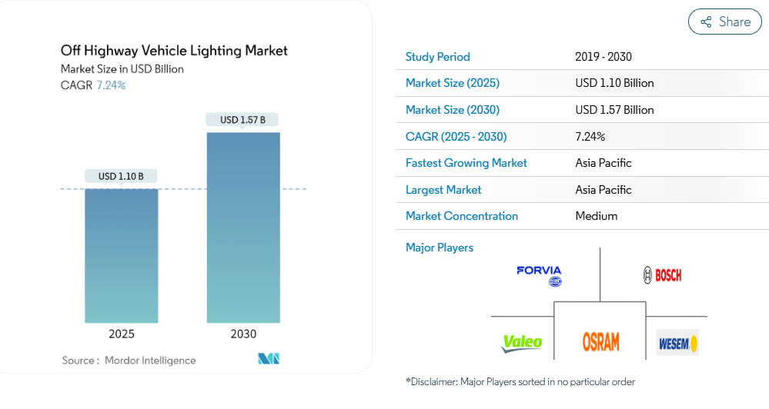
Task: Select the Study Period row label
Action: pos(437,57)
